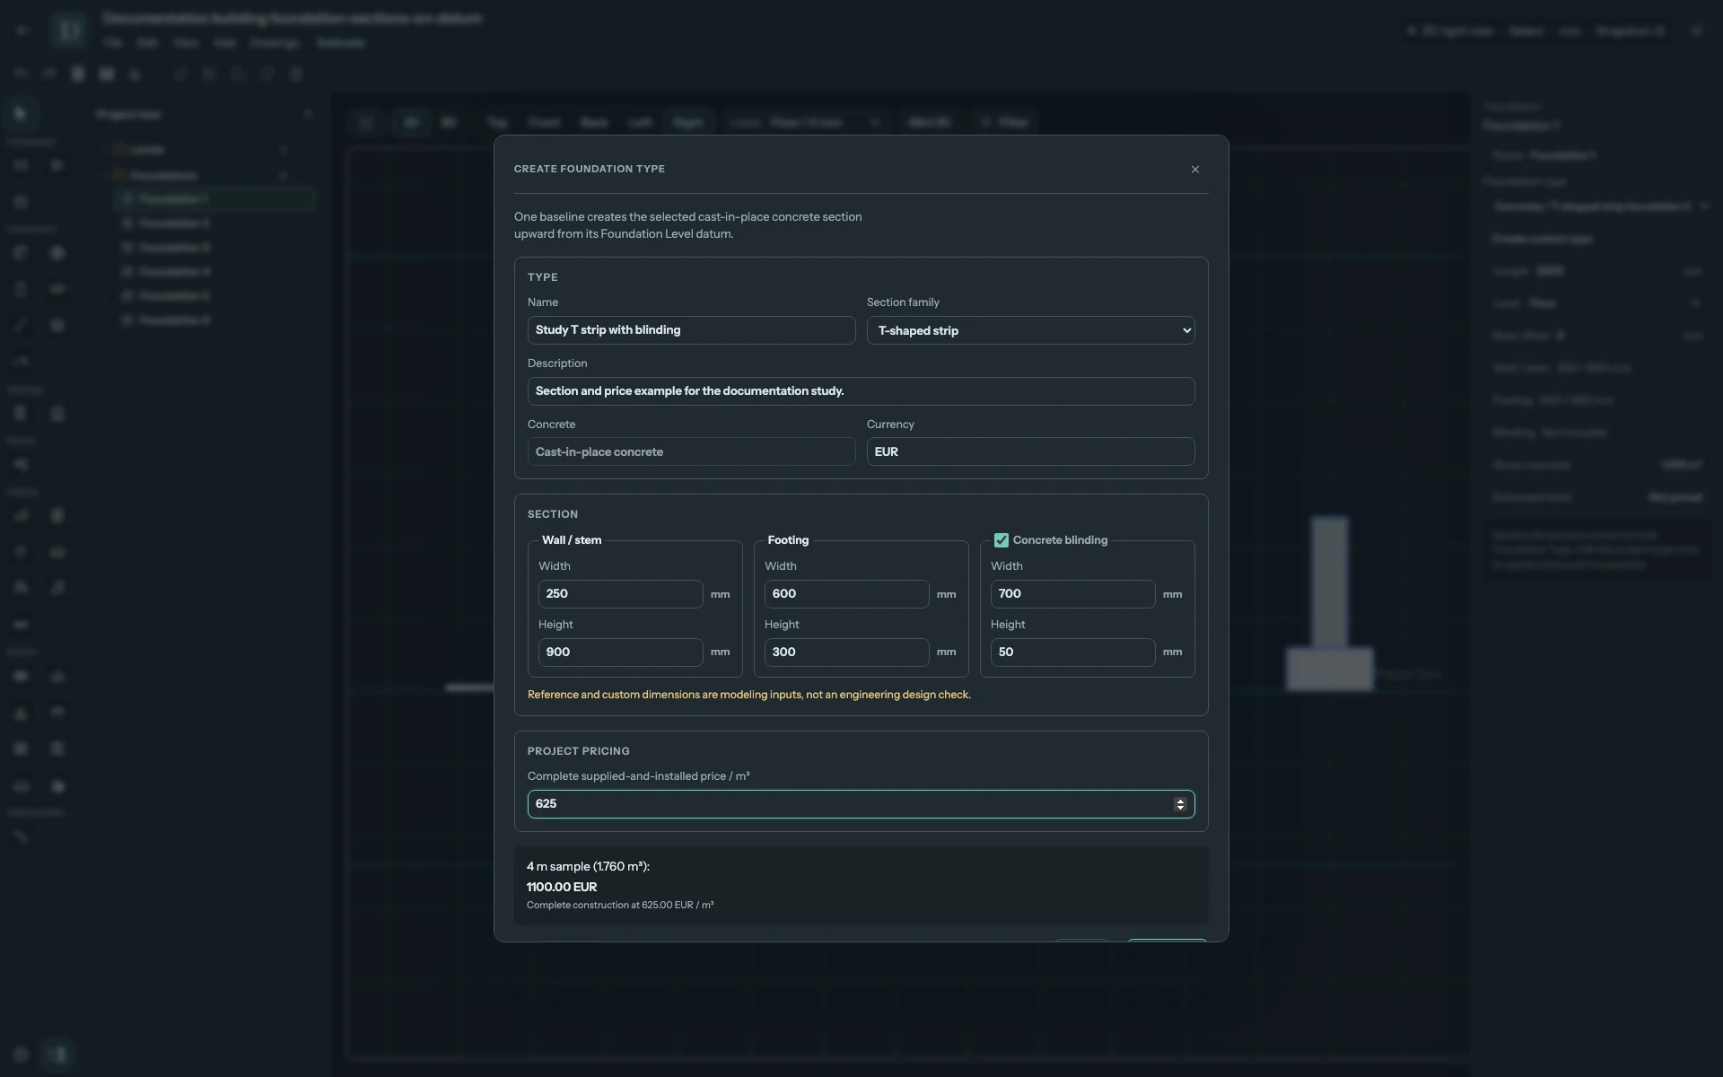Click the 'CREATE FOUNDATION TYPE' dialog title
1723x1077 pixels.
point(589,169)
